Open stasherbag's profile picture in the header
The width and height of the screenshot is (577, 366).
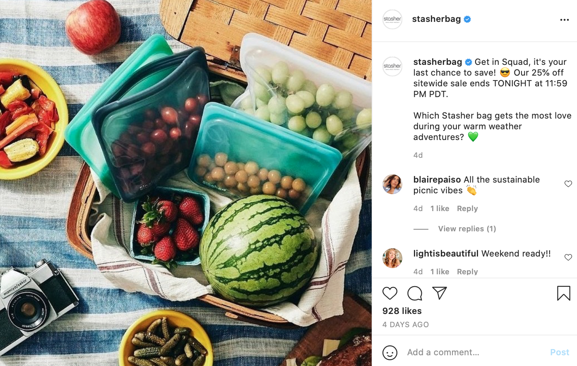tap(392, 19)
